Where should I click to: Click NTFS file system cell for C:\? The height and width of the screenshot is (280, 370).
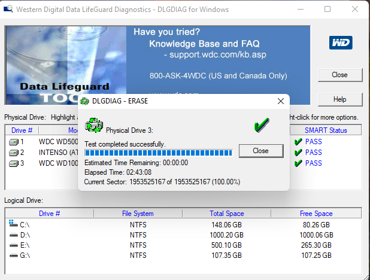tap(138, 225)
